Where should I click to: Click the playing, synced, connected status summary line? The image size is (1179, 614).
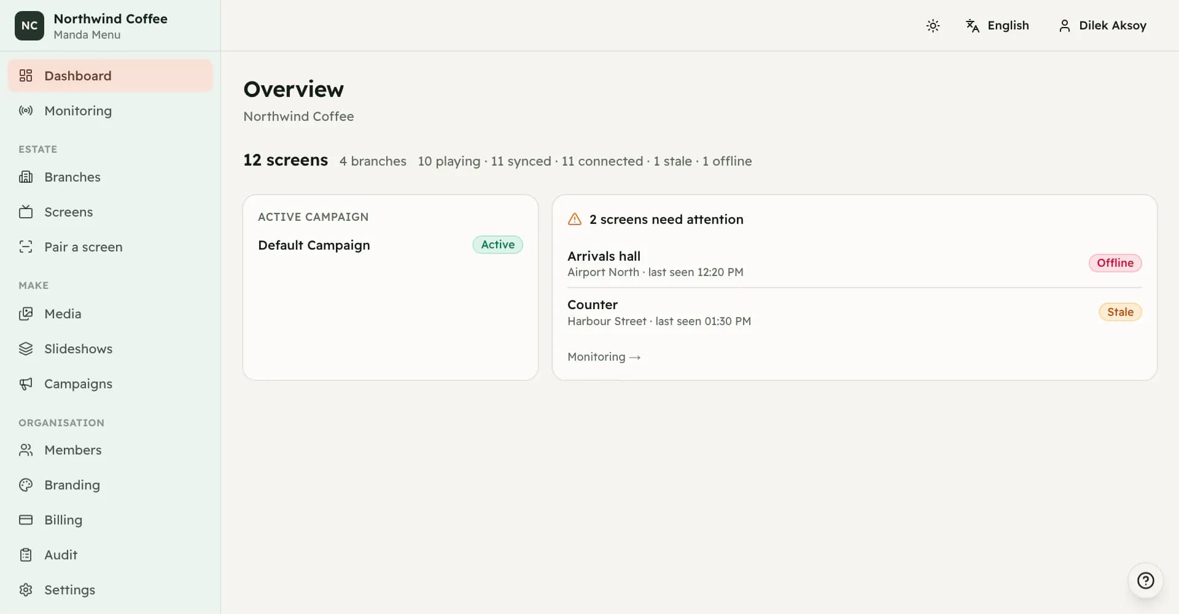pyautogui.click(x=585, y=161)
